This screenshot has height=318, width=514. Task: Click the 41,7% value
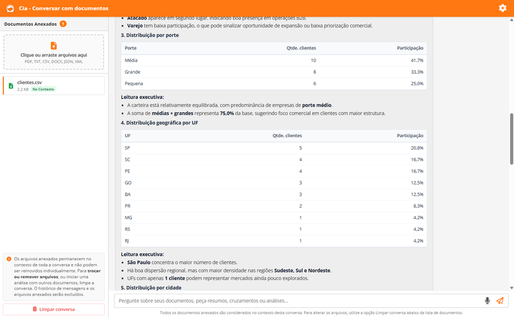coord(417,60)
